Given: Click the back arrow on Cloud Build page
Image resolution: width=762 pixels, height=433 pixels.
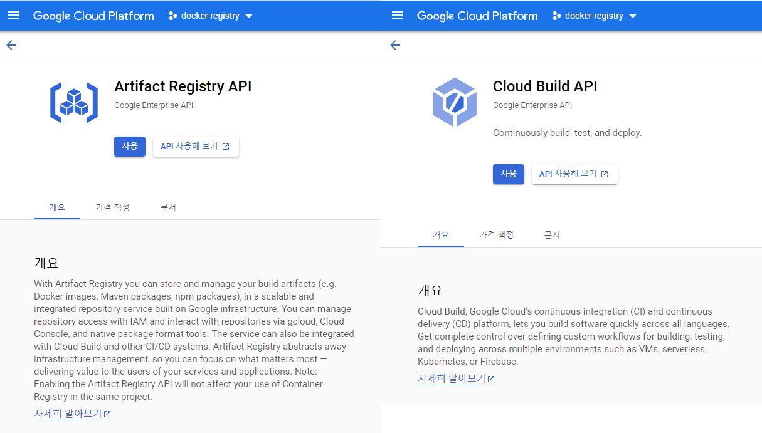Looking at the screenshot, I should pos(394,44).
